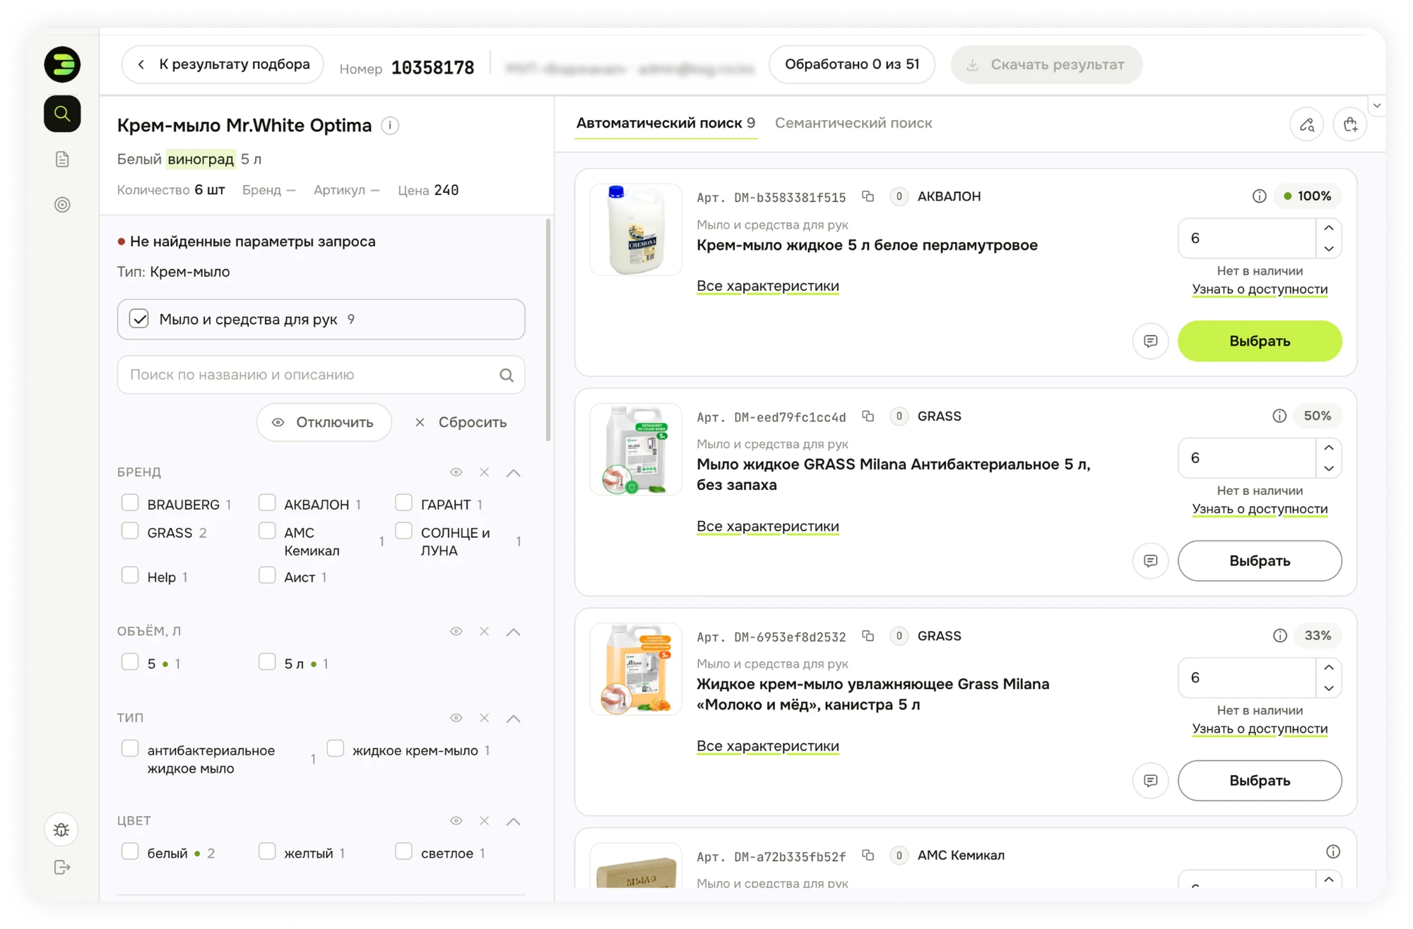Open the documents icon in sidebar
1413x929 pixels.
pyautogui.click(x=62, y=160)
